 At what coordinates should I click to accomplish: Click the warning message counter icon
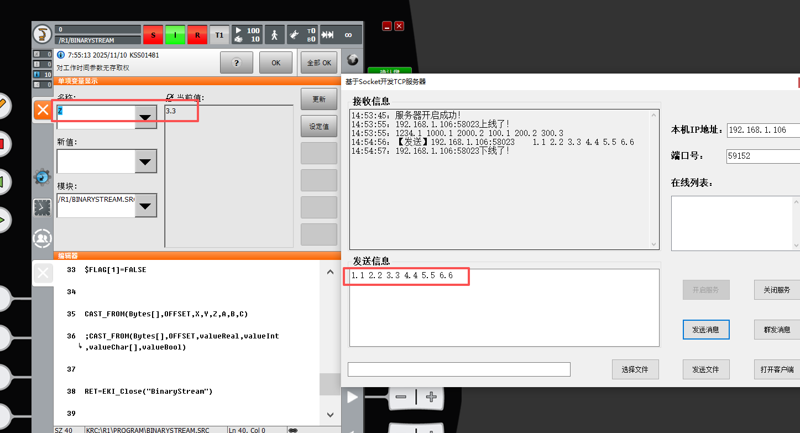coord(43,64)
